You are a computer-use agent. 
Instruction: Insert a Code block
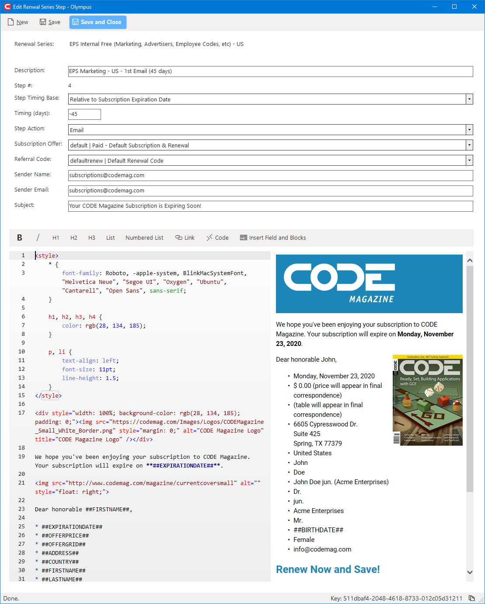click(217, 238)
